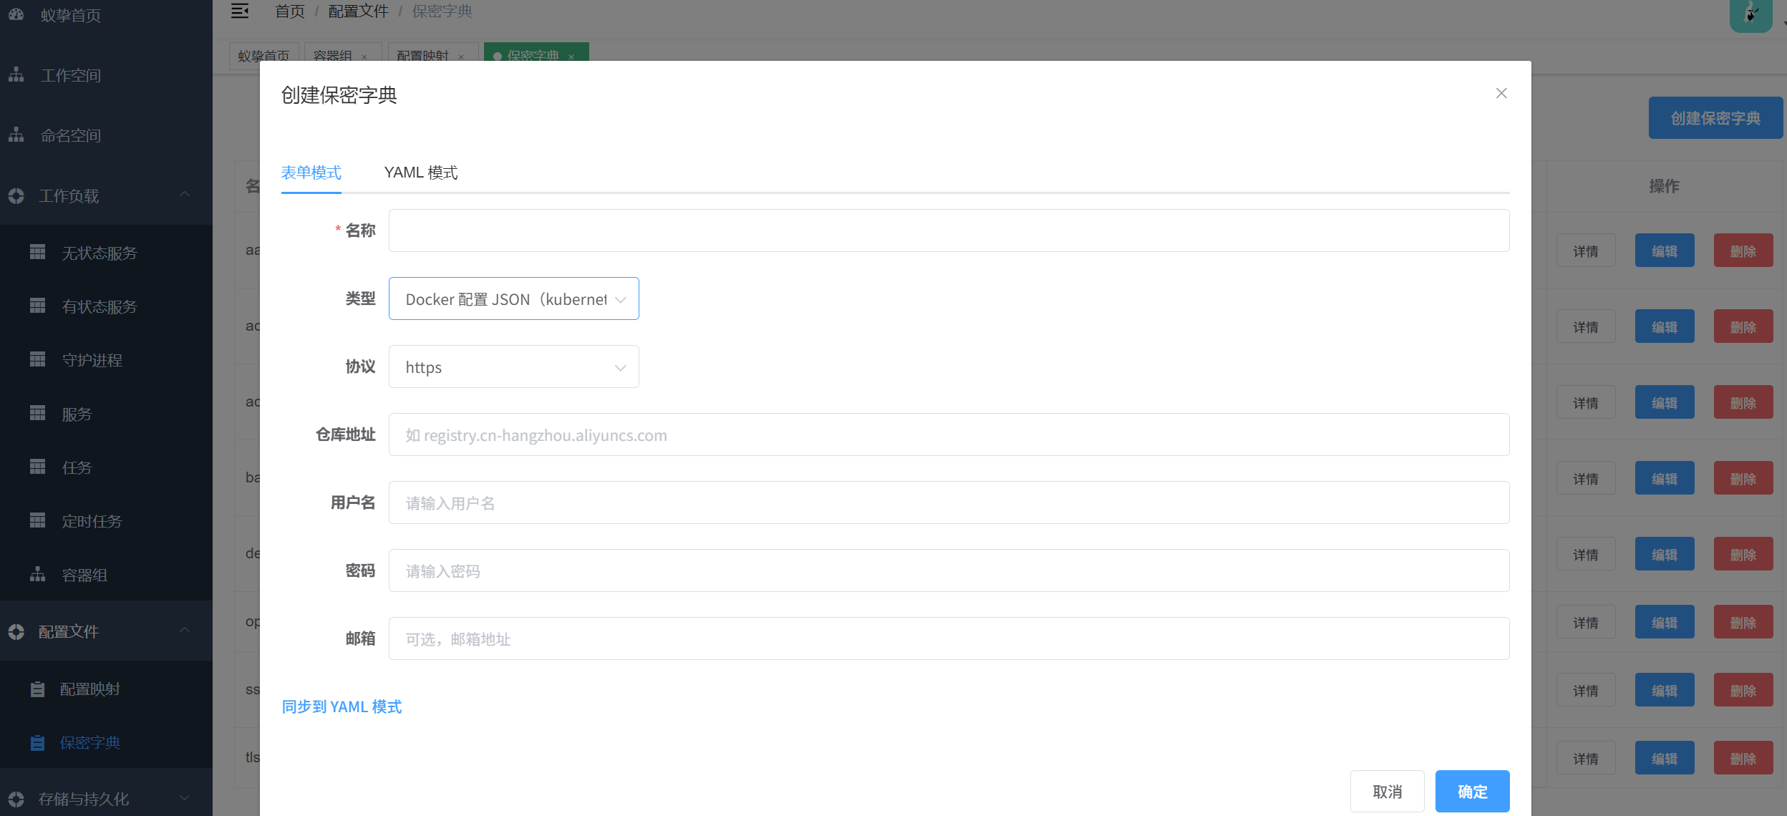Click the 工作空间 hierarchy icon
This screenshot has height=816, width=1787.
coord(16,74)
